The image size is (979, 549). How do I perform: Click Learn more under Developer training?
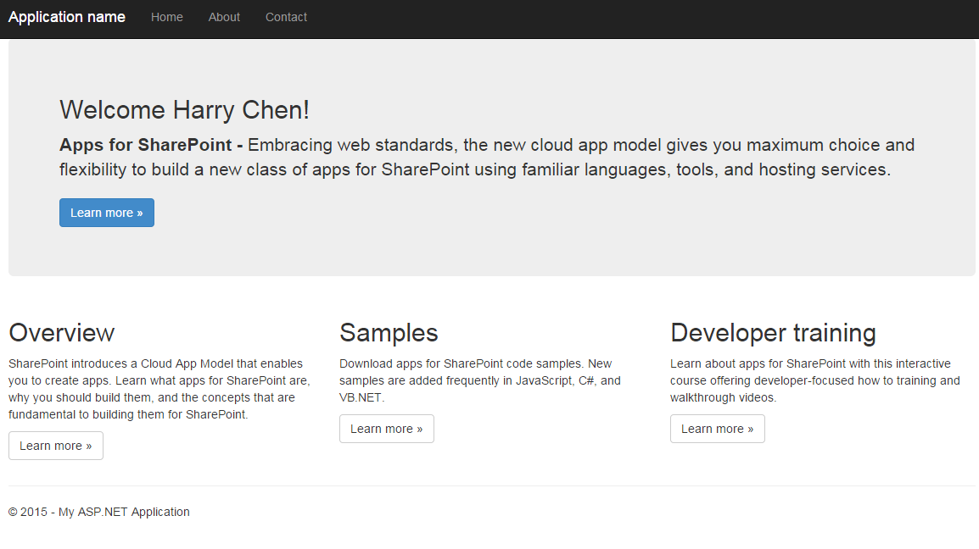[x=718, y=429]
